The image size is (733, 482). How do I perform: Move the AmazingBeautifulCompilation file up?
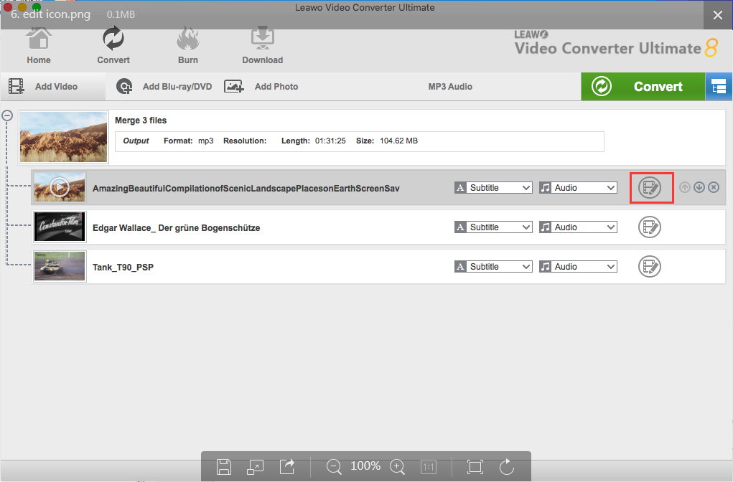(685, 187)
